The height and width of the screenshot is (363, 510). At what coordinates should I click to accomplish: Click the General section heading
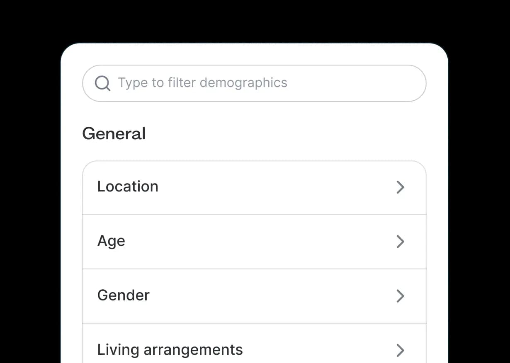[x=114, y=134]
